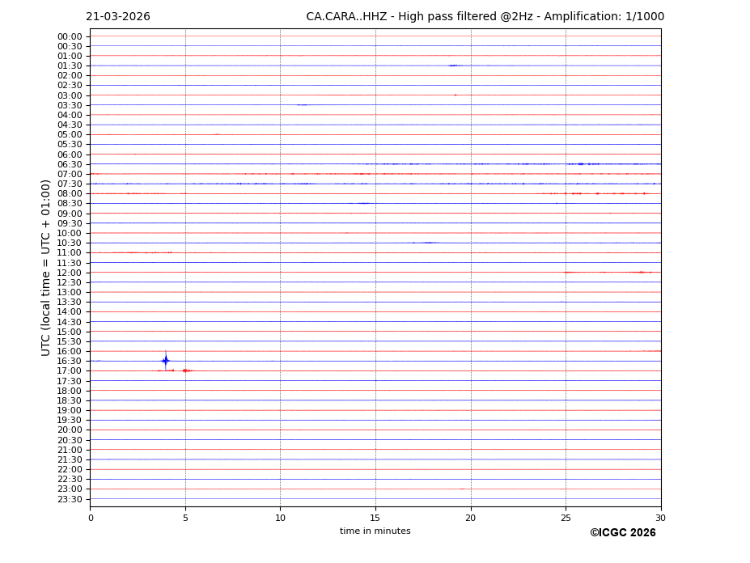
Task: Click the red burst on the 17:00 trace
Action: point(186,370)
